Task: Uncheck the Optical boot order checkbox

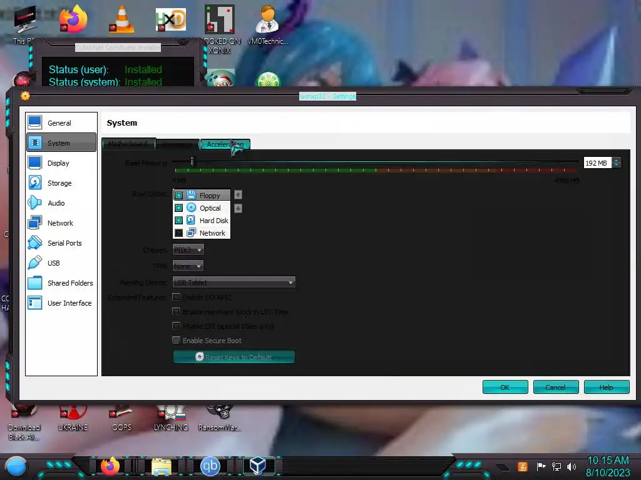Action: click(178, 208)
